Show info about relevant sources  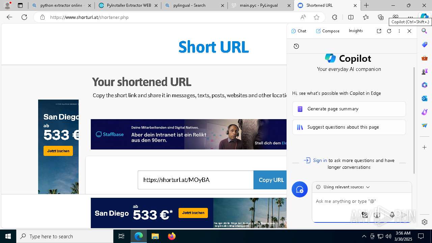318,187
